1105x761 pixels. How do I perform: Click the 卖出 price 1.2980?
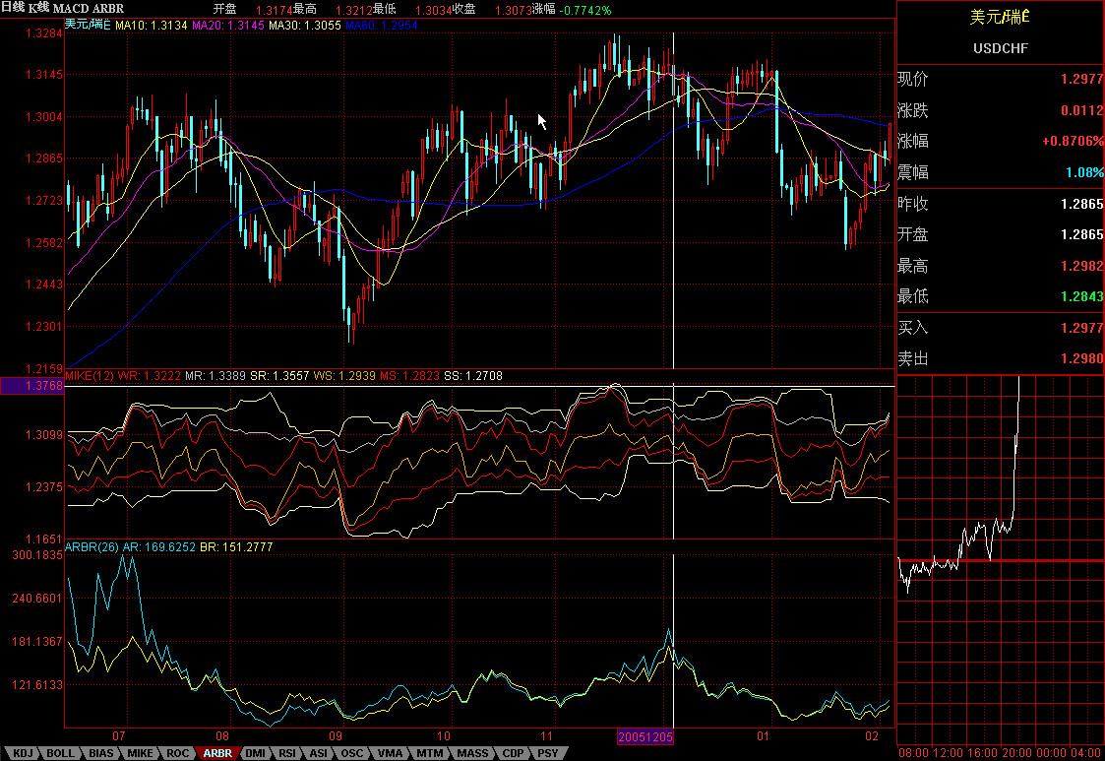[x=1081, y=359]
